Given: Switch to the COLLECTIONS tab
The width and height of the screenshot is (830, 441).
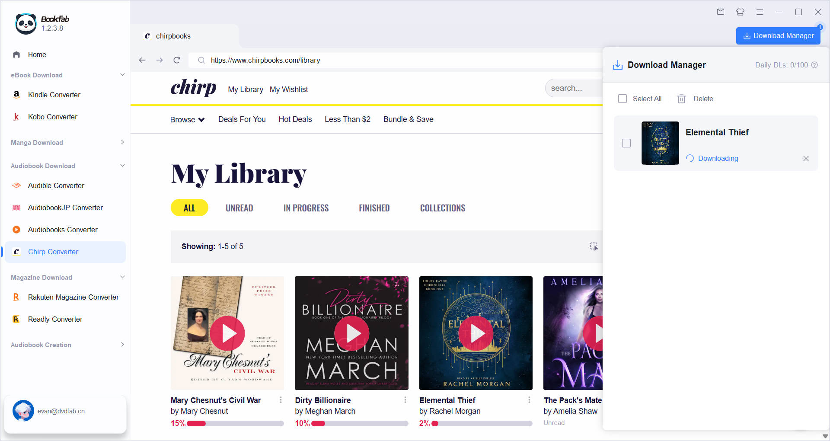Looking at the screenshot, I should [x=443, y=208].
